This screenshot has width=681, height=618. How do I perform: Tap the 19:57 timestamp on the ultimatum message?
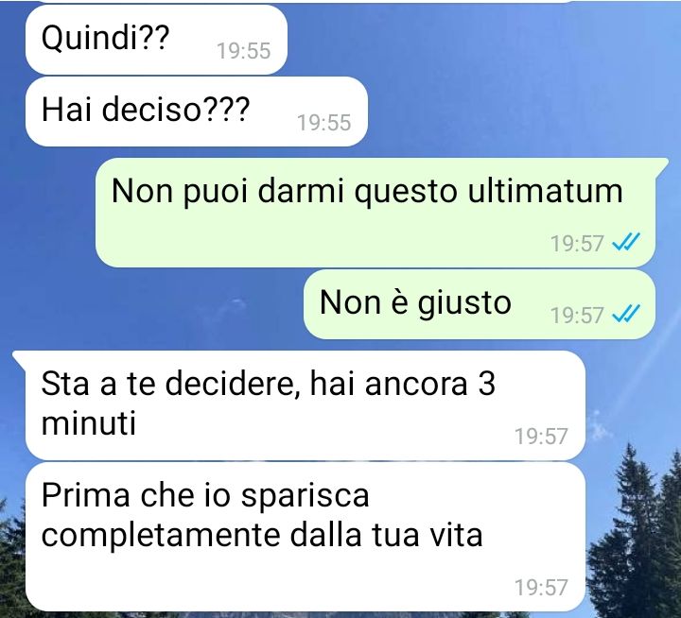[577, 243]
